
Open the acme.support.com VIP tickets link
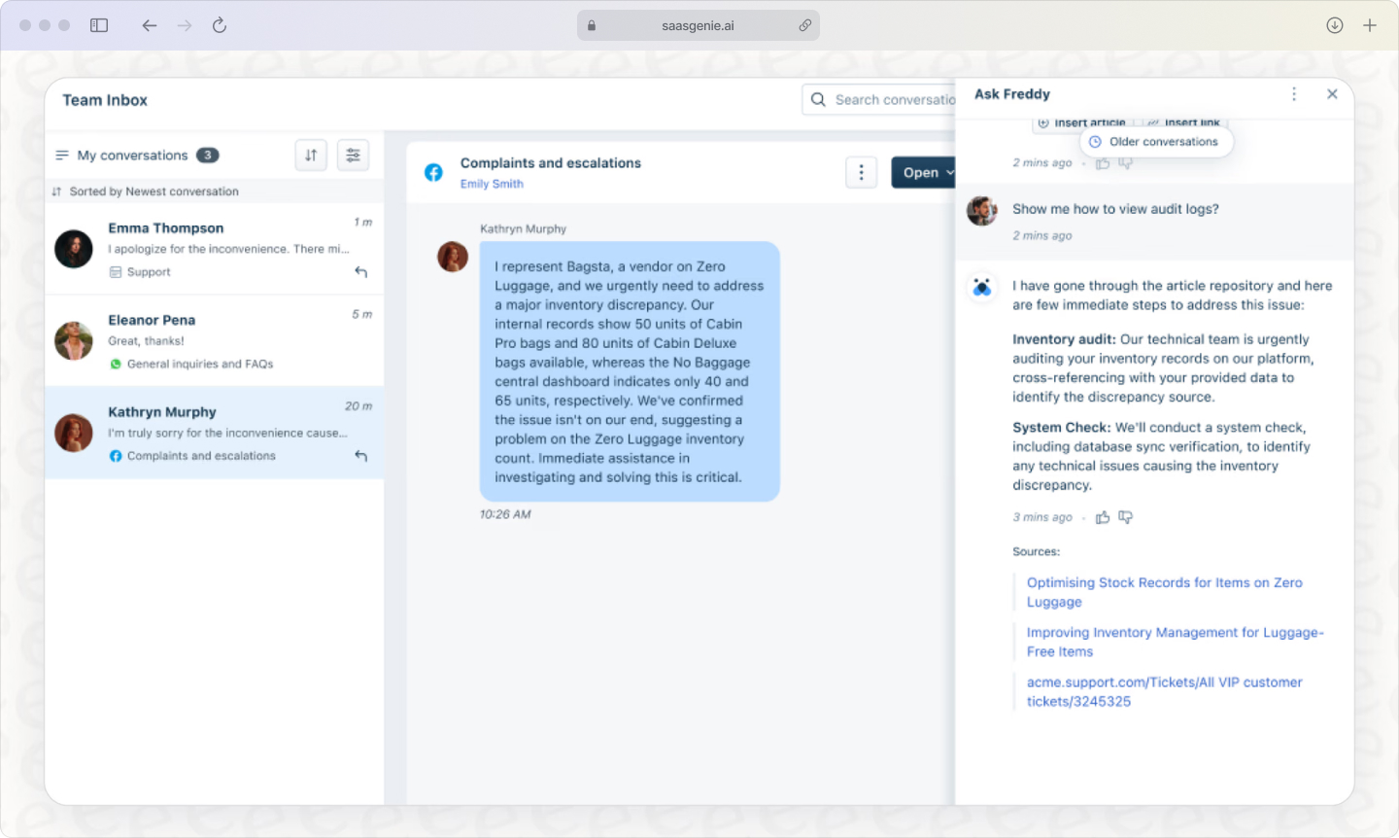[1164, 691]
